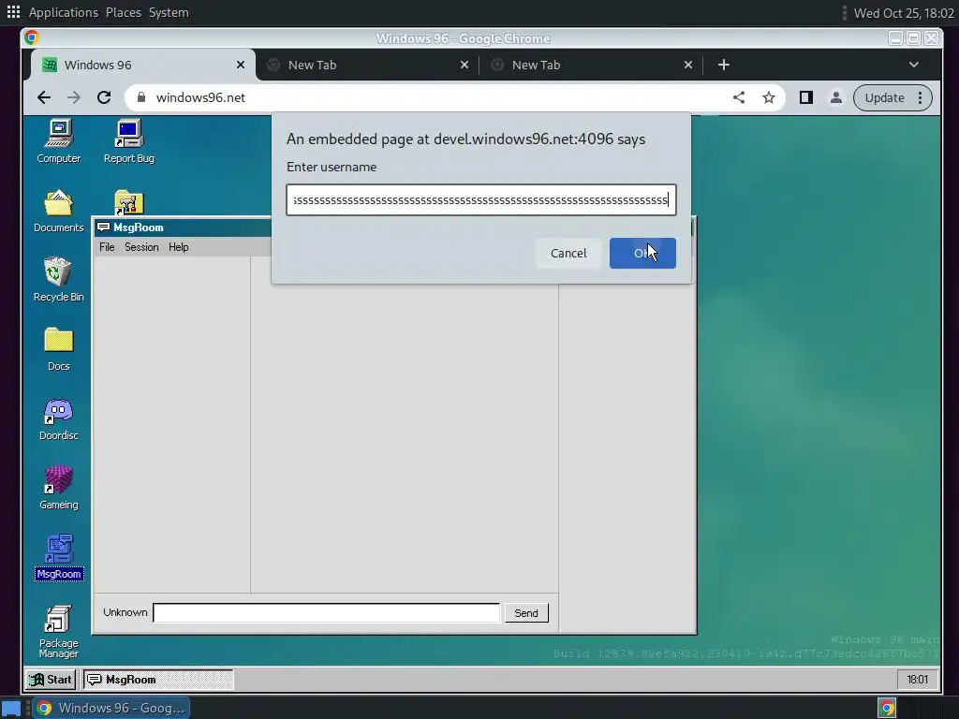Image resolution: width=959 pixels, height=719 pixels.
Task: Click the Send button in MsgRoom
Action: click(x=526, y=613)
